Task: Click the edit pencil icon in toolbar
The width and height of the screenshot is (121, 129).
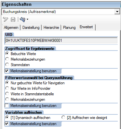Action: click(x=6, y=19)
